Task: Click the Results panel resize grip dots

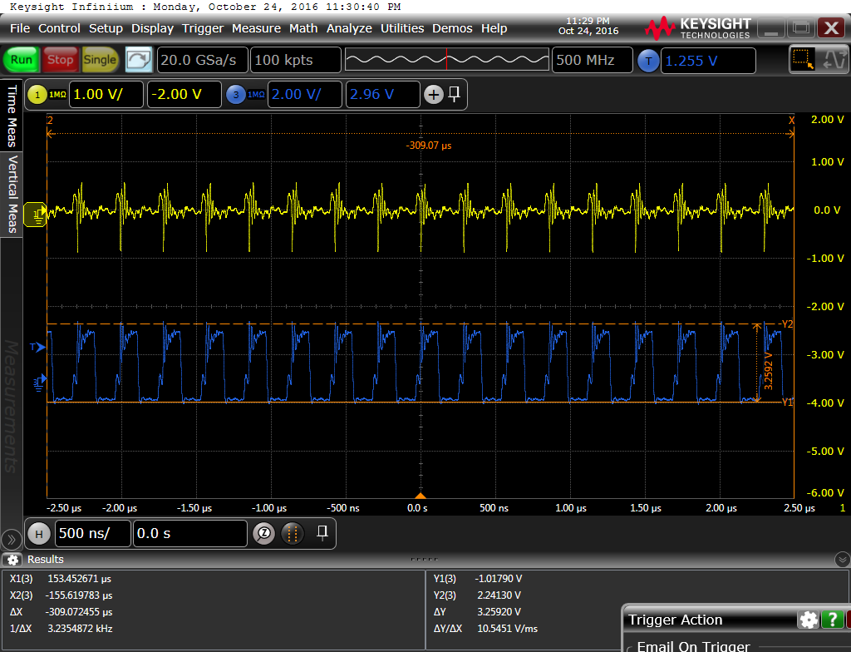Action: click(x=425, y=559)
